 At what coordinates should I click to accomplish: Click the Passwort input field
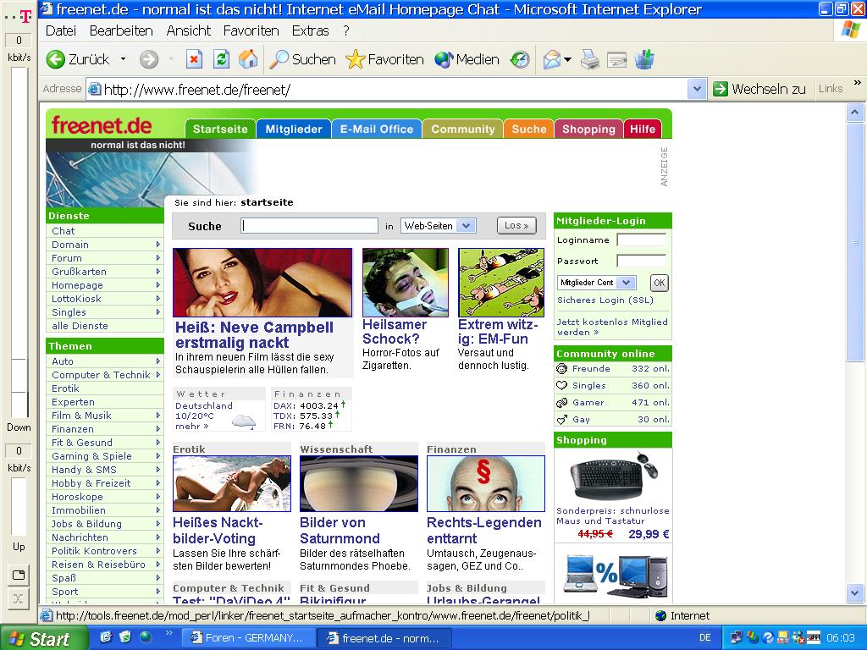(642, 261)
